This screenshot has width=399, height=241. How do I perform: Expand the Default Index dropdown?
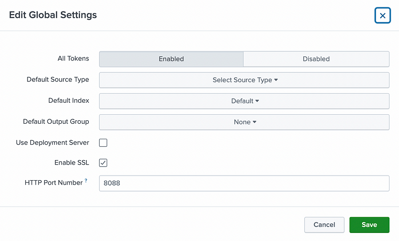click(244, 101)
